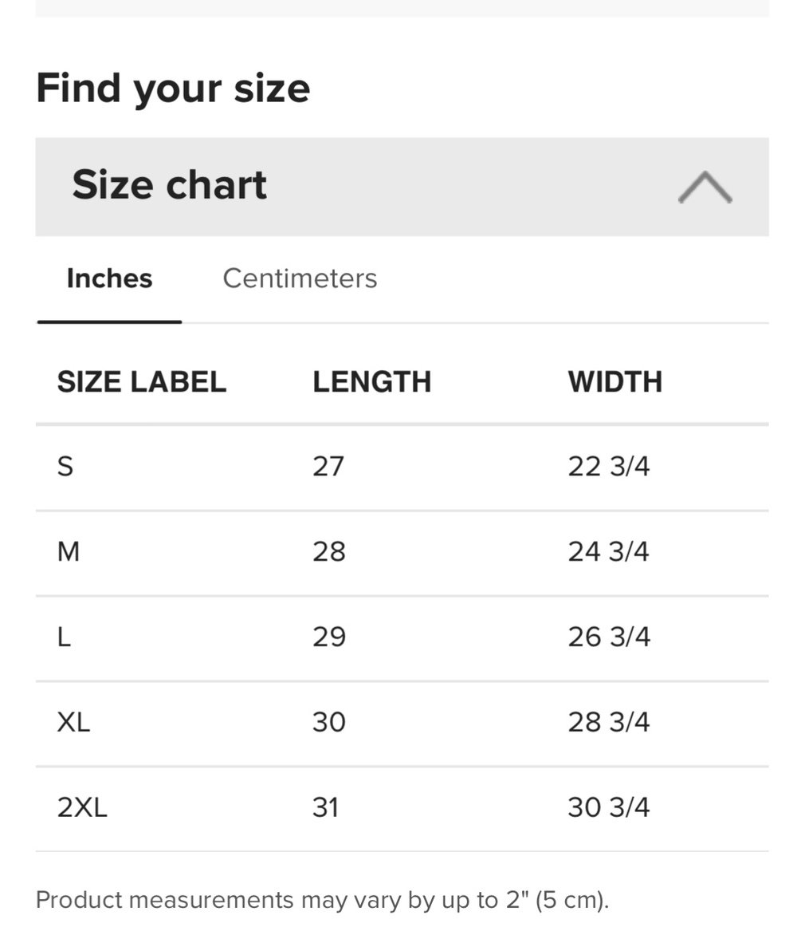The width and height of the screenshot is (801, 935).
Task: Switch to the Centimeters tab
Action: pyautogui.click(x=300, y=278)
